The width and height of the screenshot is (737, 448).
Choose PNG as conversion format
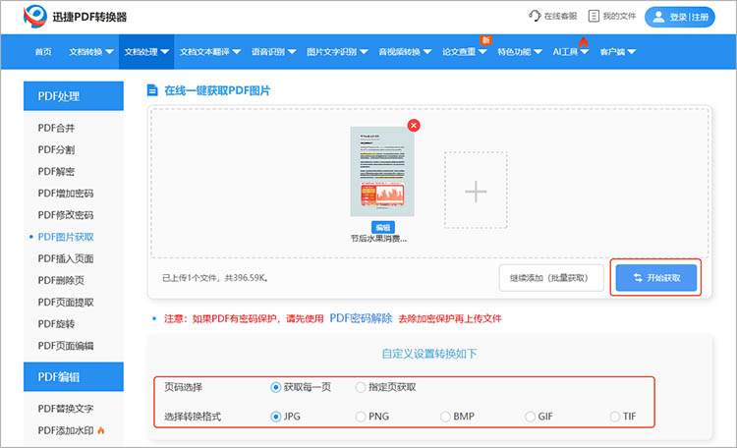[x=361, y=417]
